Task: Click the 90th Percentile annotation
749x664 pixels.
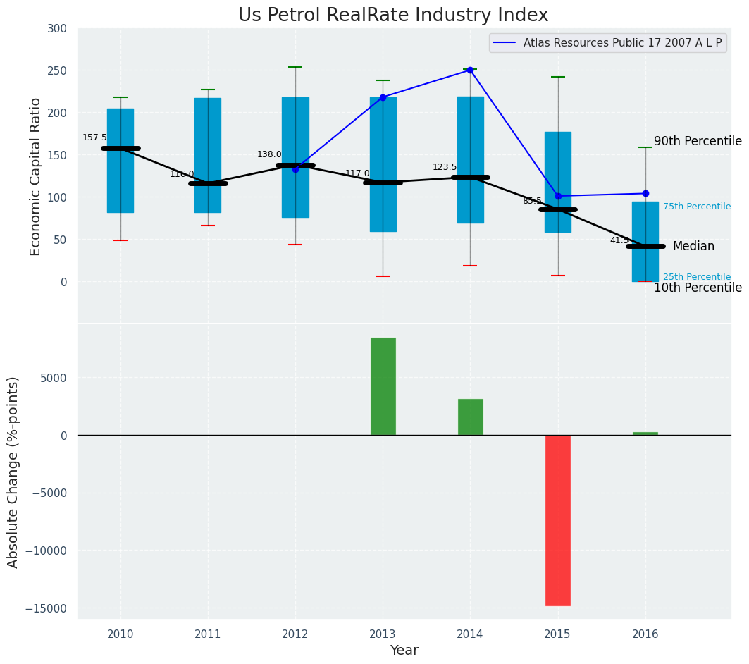Action: coord(697,141)
